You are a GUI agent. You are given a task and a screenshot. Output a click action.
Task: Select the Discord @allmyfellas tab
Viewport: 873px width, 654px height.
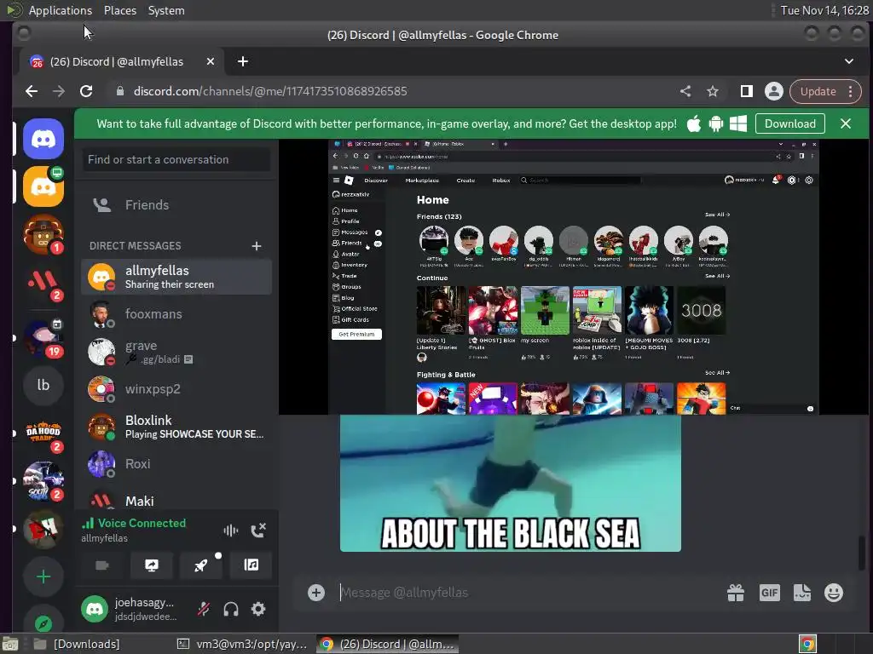[x=122, y=61]
